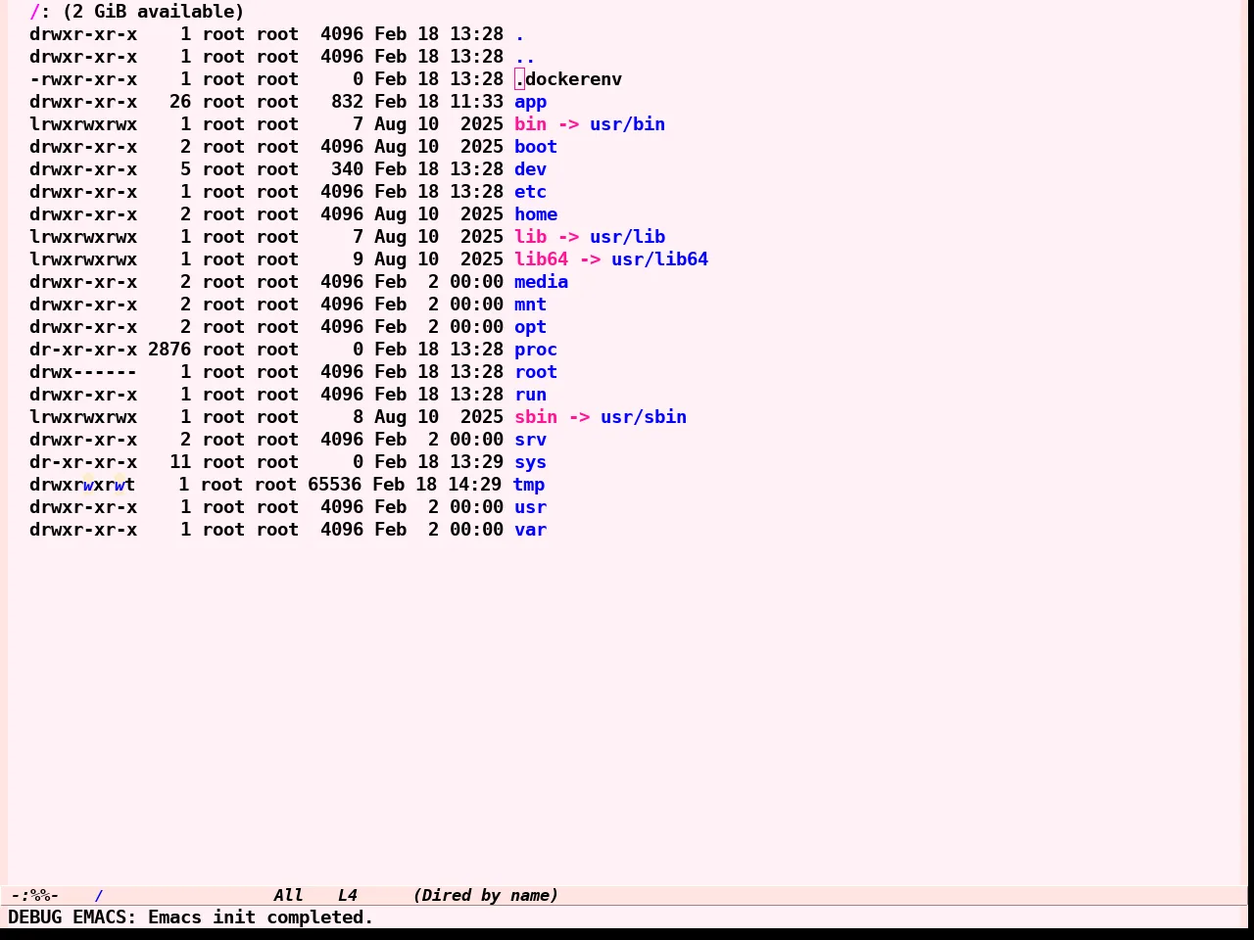Open the tmp directory
The width and height of the screenshot is (1254, 940).
coord(529,485)
